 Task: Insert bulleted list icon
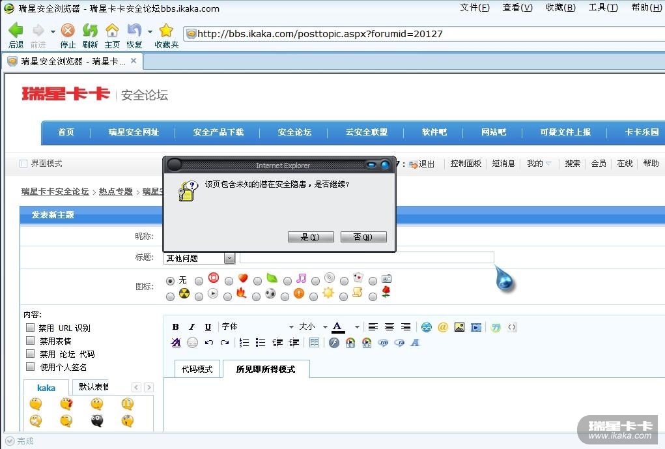click(x=261, y=343)
